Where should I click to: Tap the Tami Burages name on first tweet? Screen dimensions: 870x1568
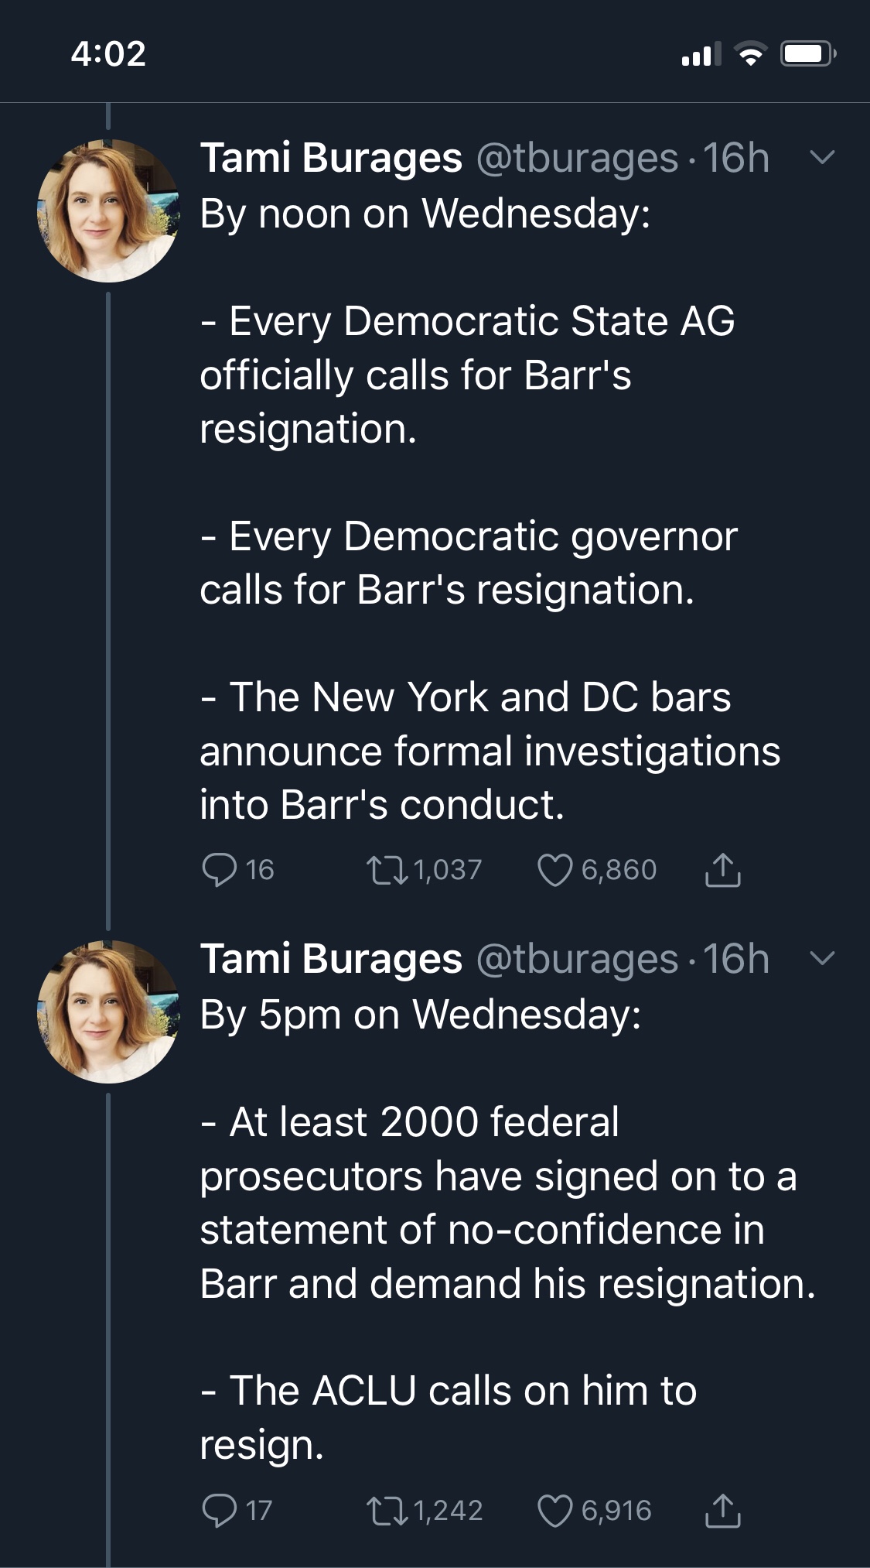[331, 158]
